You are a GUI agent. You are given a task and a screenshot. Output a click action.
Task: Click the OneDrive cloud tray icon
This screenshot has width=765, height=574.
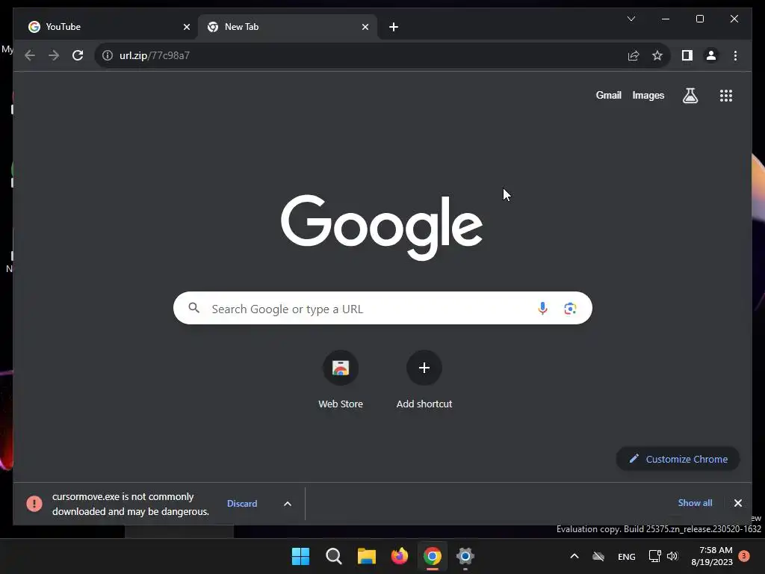click(598, 556)
